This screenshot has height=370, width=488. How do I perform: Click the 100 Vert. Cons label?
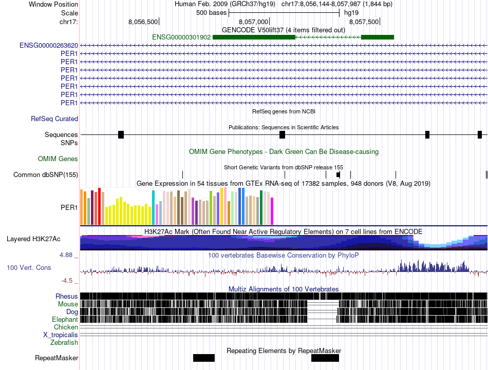point(29,268)
